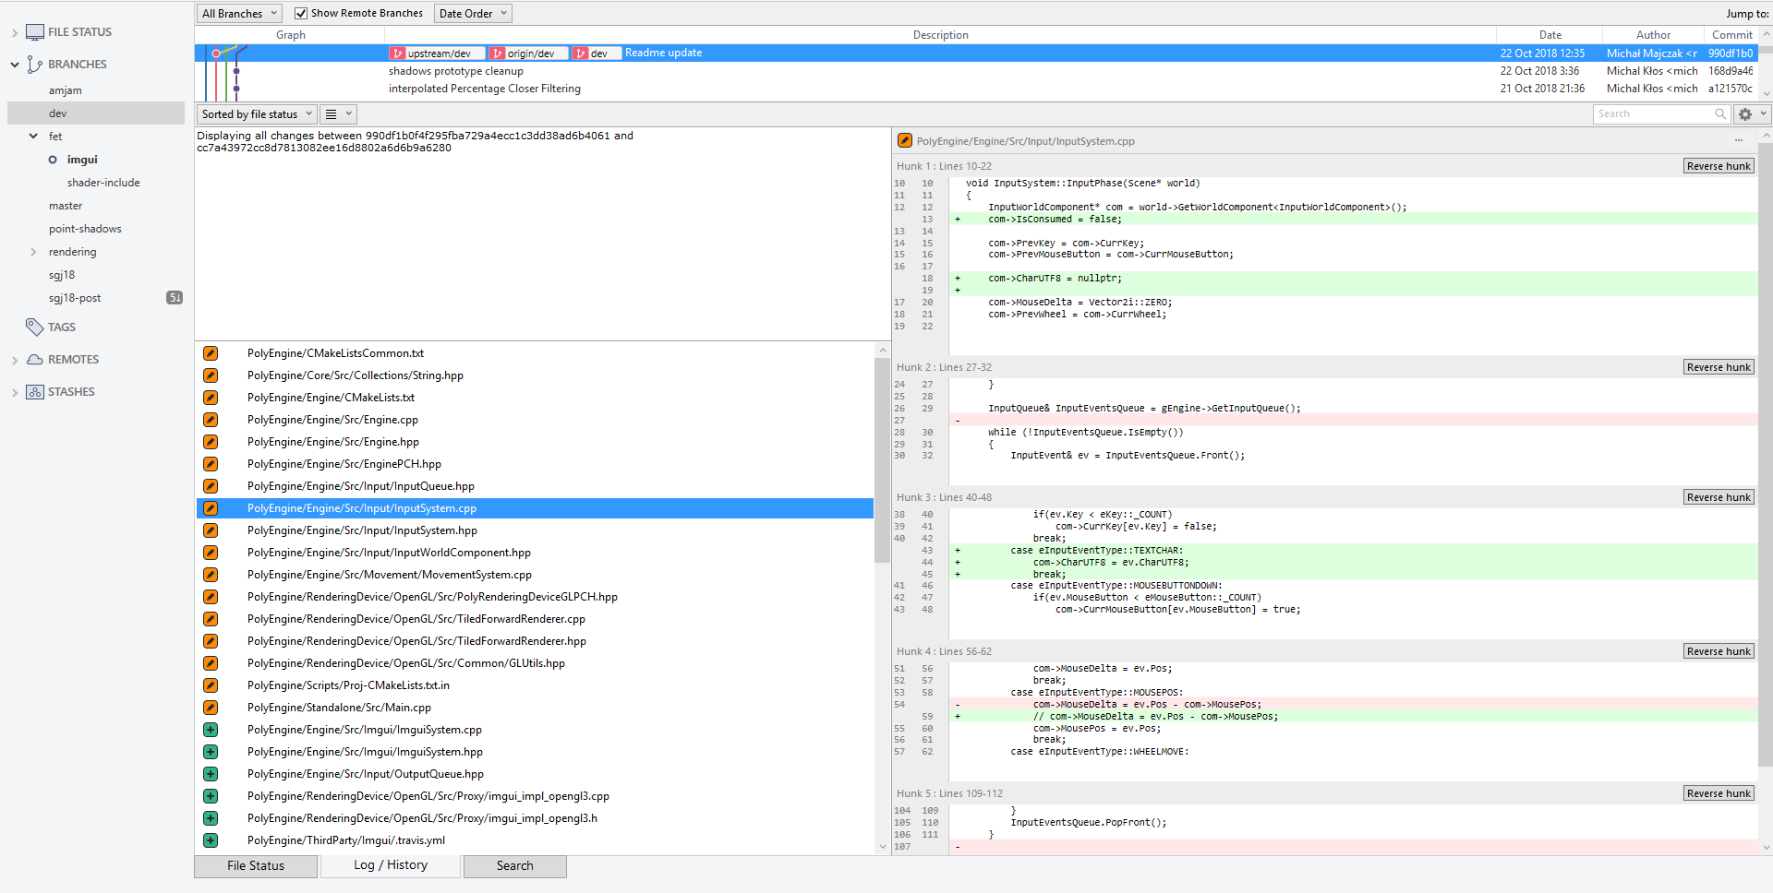1773x893 pixels.
Task: Click the Date column header
Action: (x=1550, y=35)
